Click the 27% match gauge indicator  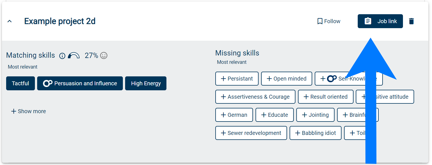[x=74, y=56]
